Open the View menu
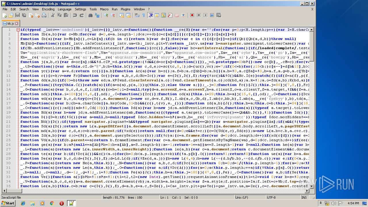This screenshot has width=368, height=207. [x=35, y=9]
